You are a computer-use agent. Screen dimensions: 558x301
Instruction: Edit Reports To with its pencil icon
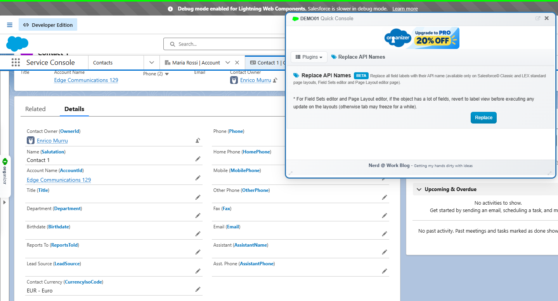(x=198, y=252)
